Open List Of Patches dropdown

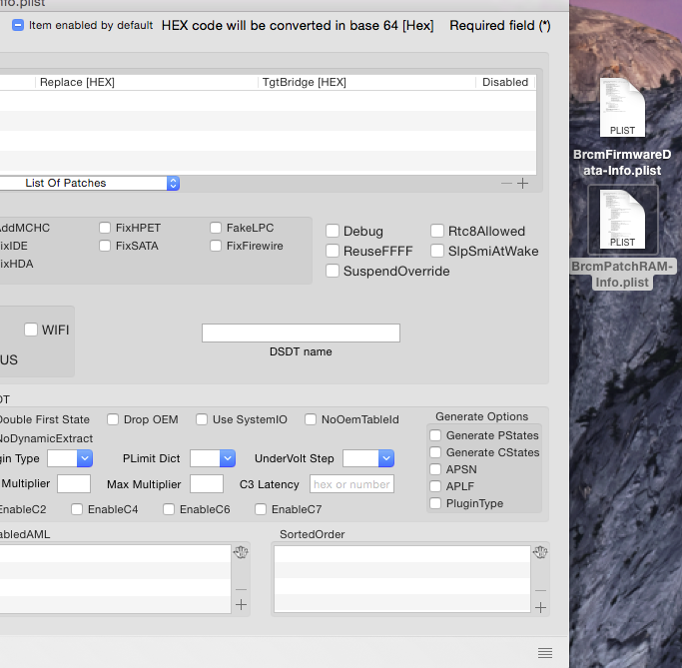[x=90, y=183]
